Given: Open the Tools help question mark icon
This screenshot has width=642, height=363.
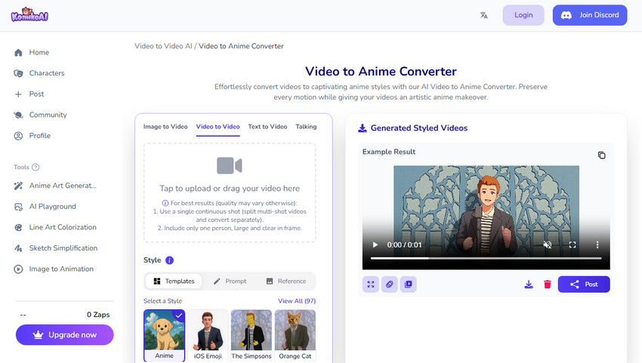Looking at the screenshot, I should point(35,168).
